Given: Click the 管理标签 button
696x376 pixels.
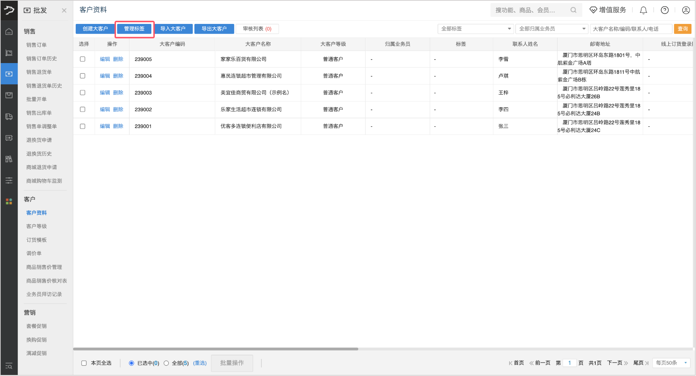Looking at the screenshot, I should pos(134,29).
